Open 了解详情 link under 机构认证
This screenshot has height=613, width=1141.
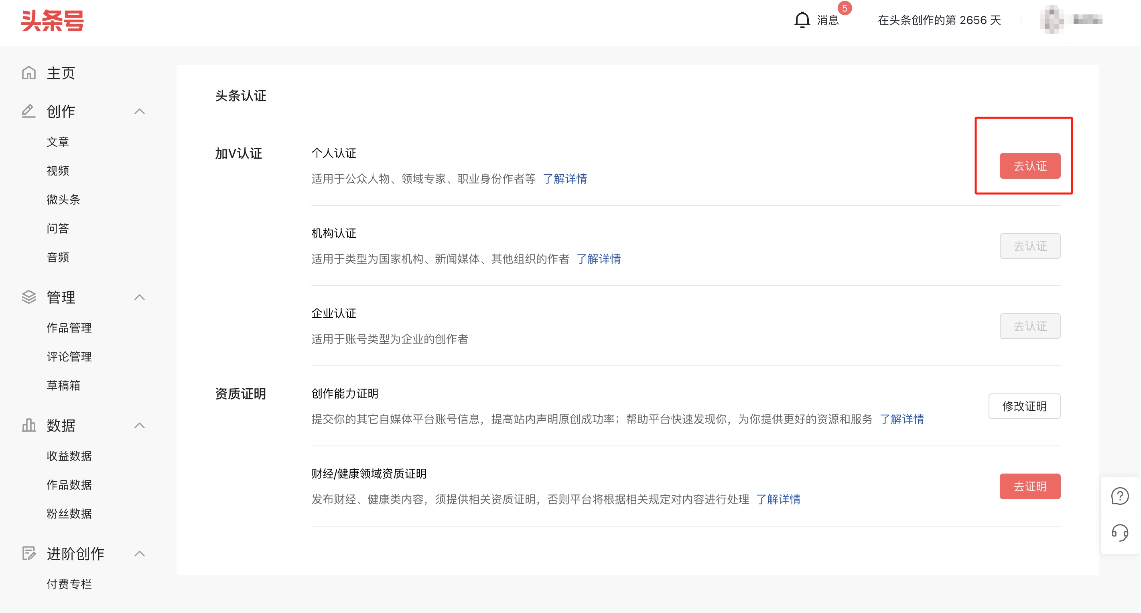[x=599, y=259]
